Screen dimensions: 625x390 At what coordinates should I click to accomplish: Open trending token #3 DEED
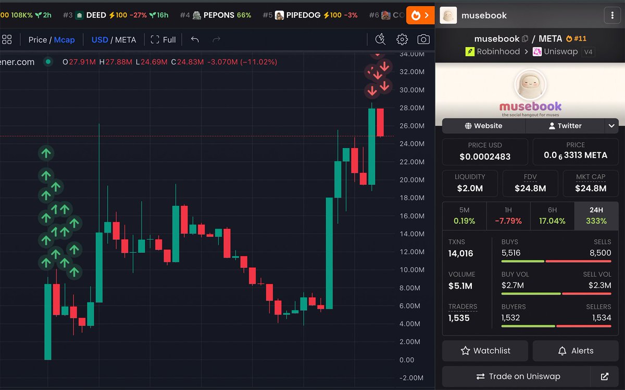coord(116,15)
